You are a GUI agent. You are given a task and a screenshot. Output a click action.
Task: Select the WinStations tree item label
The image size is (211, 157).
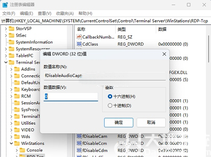click(32, 143)
